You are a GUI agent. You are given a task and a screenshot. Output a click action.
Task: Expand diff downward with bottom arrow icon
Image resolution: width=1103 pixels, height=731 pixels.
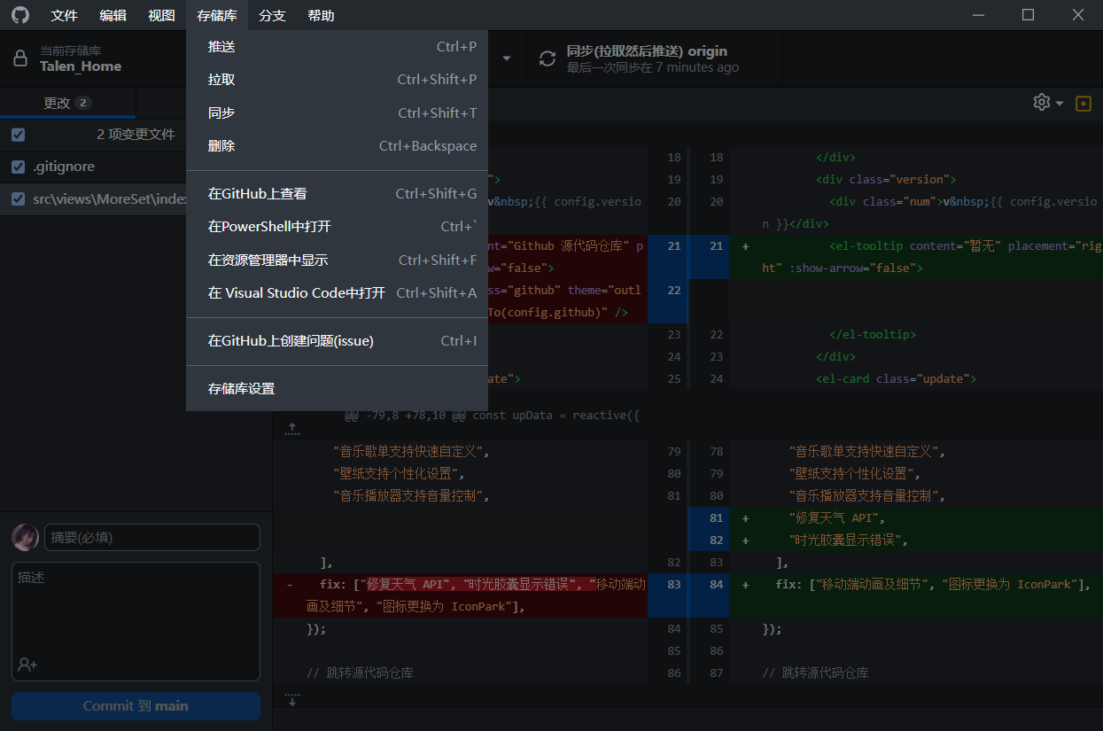[x=291, y=700]
